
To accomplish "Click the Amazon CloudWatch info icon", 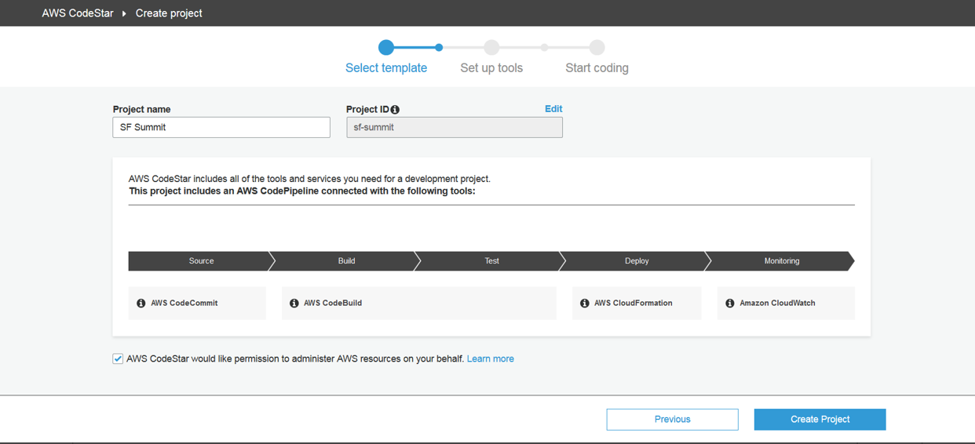I will (x=730, y=304).
